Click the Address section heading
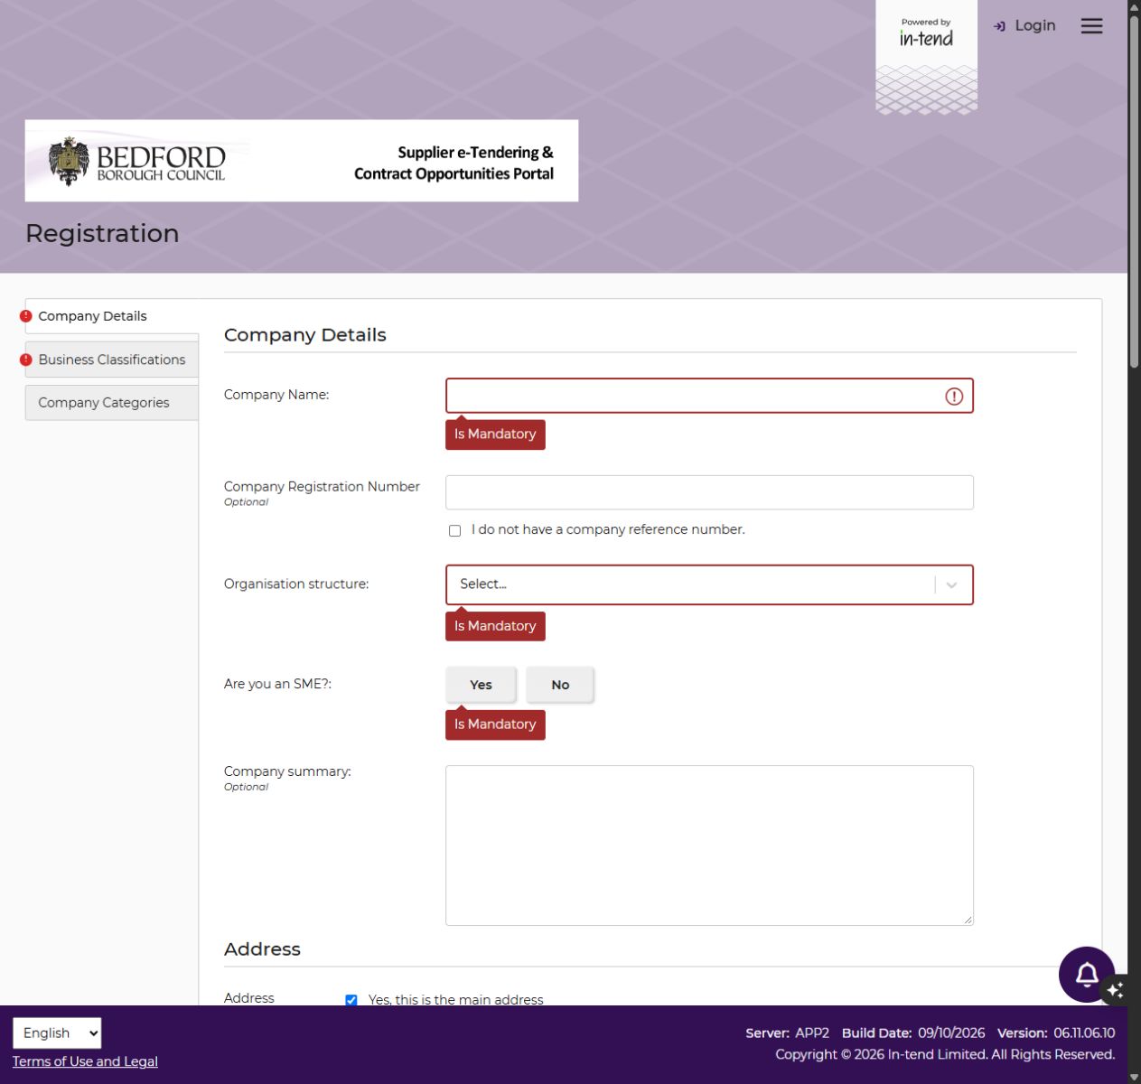This screenshot has height=1084, width=1141. point(262,949)
